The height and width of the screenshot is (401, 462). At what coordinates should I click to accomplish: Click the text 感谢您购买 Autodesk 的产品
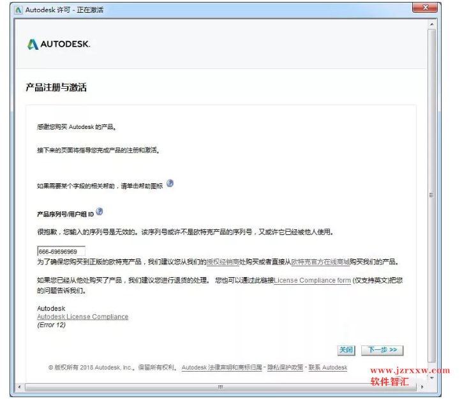pos(77,127)
